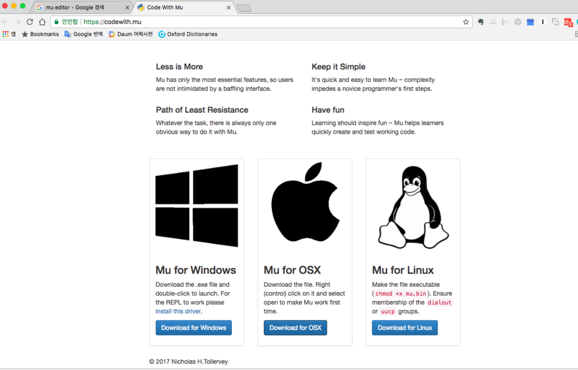
Task: Click the browser forward arrow
Action: click(x=17, y=22)
